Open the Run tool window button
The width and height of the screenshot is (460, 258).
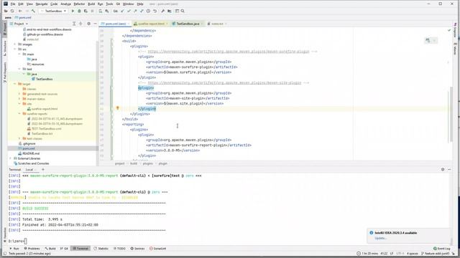coord(14,249)
